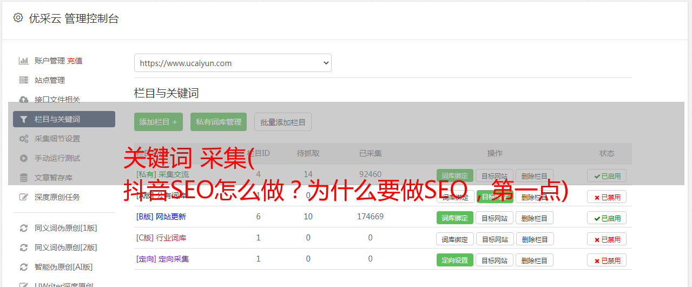Click 目标网站 for the 网站更新 row
Viewport: 692px width, 287px height.
tap(495, 218)
